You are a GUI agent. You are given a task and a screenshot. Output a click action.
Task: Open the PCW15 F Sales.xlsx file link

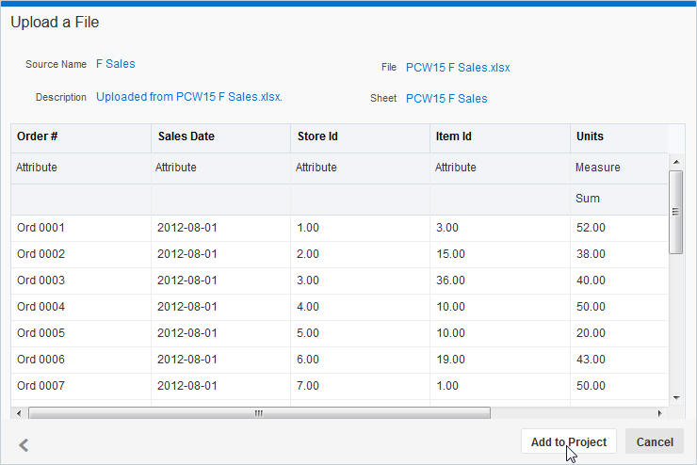(458, 68)
